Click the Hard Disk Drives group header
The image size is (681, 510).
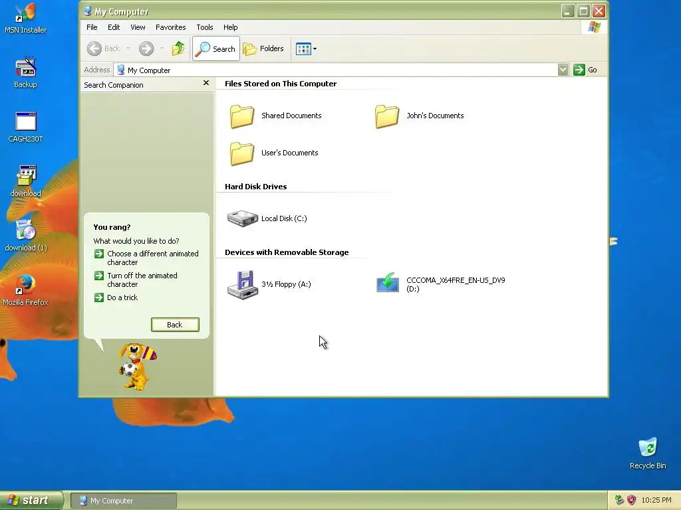256,187
